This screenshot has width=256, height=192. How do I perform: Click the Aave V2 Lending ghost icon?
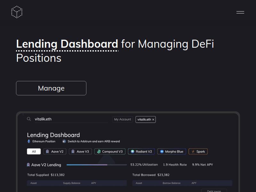pyautogui.click(x=28, y=165)
